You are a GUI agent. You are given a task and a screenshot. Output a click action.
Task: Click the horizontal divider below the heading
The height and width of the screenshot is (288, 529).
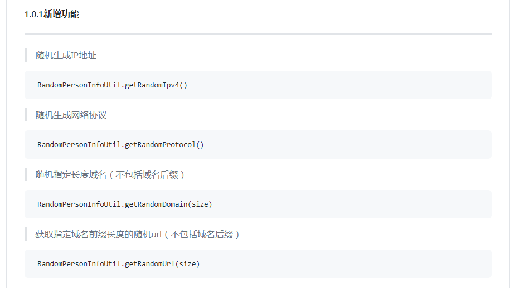click(x=258, y=34)
